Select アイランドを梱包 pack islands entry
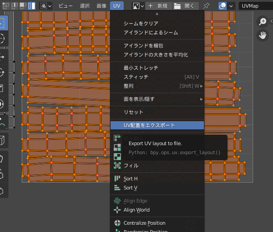The height and width of the screenshot is (232, 273). click(x=157, y=46)
